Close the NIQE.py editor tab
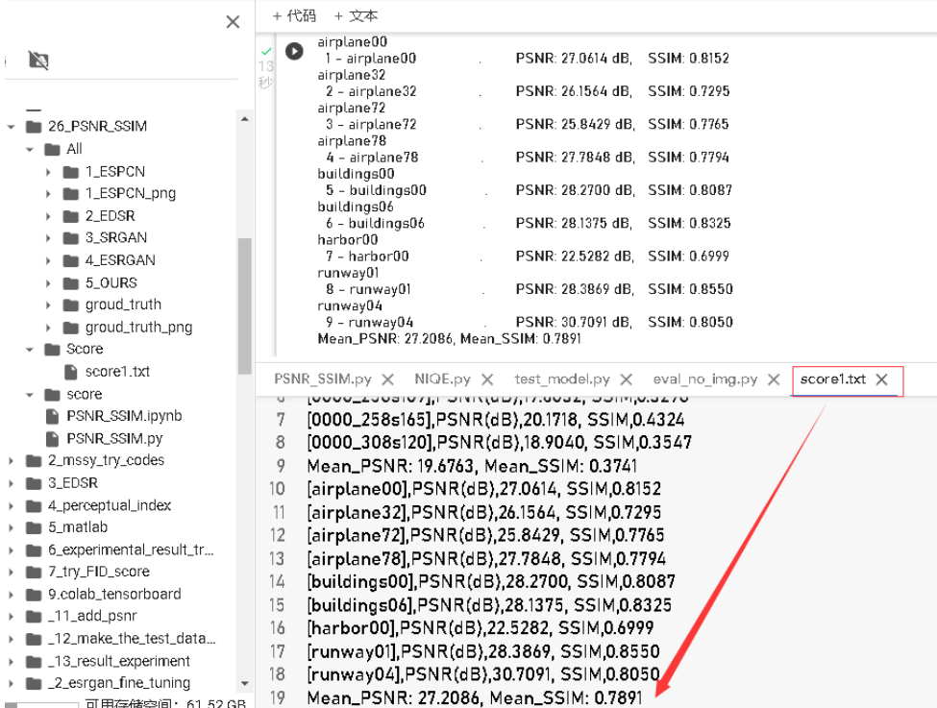This screenshot has width=937, height=708. click(x=487, y=379)
